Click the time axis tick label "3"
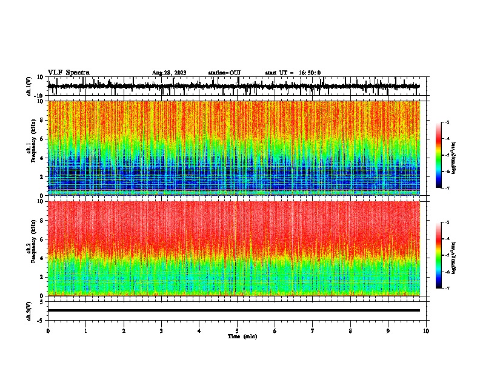 tap(161, 331)
